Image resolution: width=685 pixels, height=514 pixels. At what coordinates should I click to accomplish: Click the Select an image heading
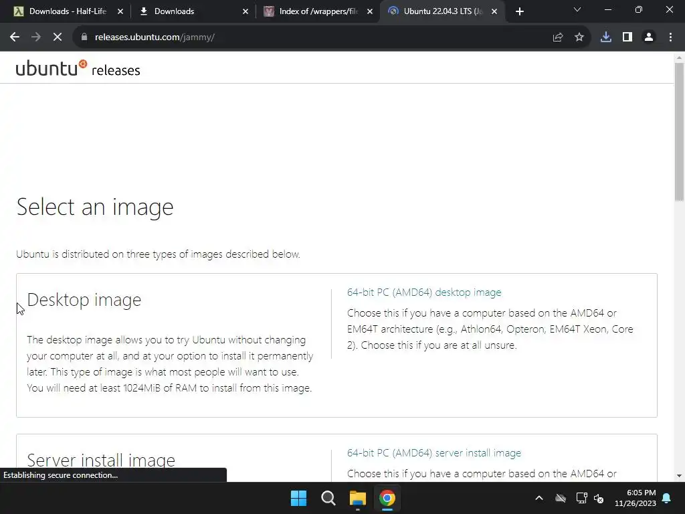[95, 207]
